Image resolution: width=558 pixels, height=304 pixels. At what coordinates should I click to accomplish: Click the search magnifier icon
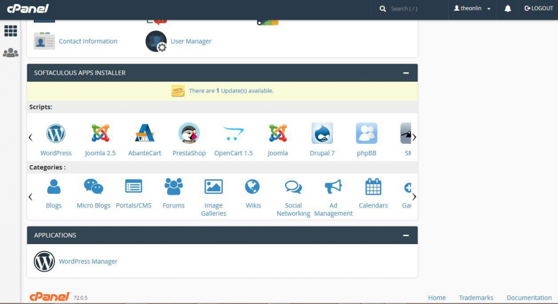coord(383,9)
